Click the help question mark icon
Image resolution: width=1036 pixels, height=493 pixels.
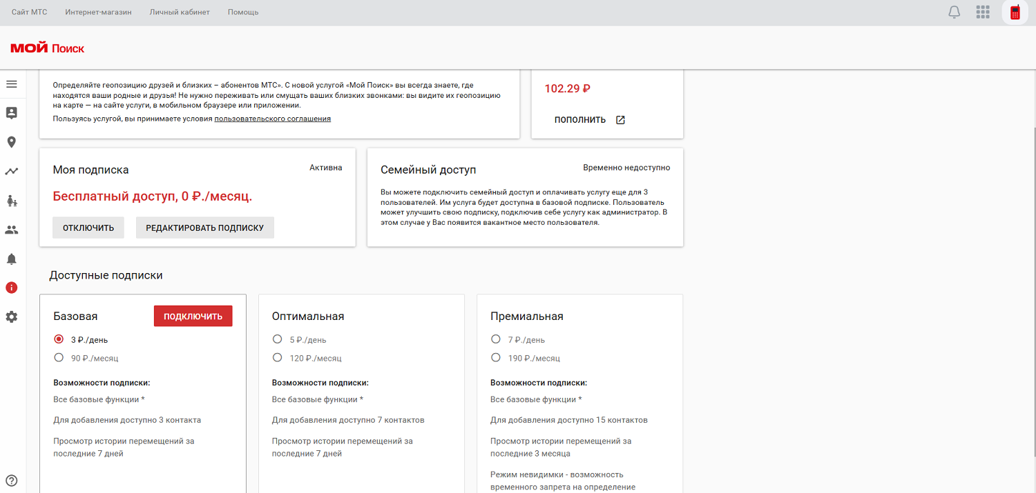[x=12, y=481]
